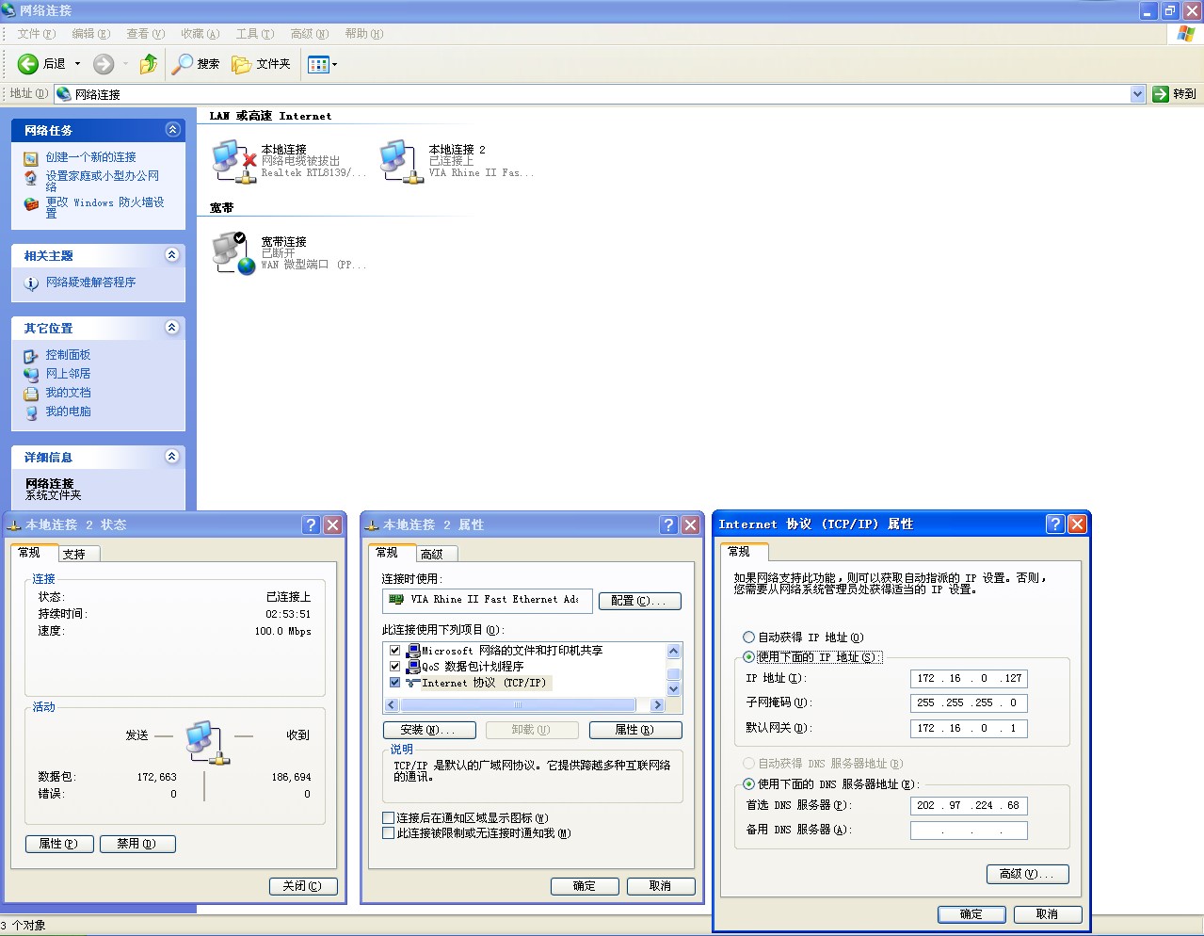The height and width of the screenshot is (936, 1204).
Task: Collapse the 网络任务 panel
Action: pos(172,130)
